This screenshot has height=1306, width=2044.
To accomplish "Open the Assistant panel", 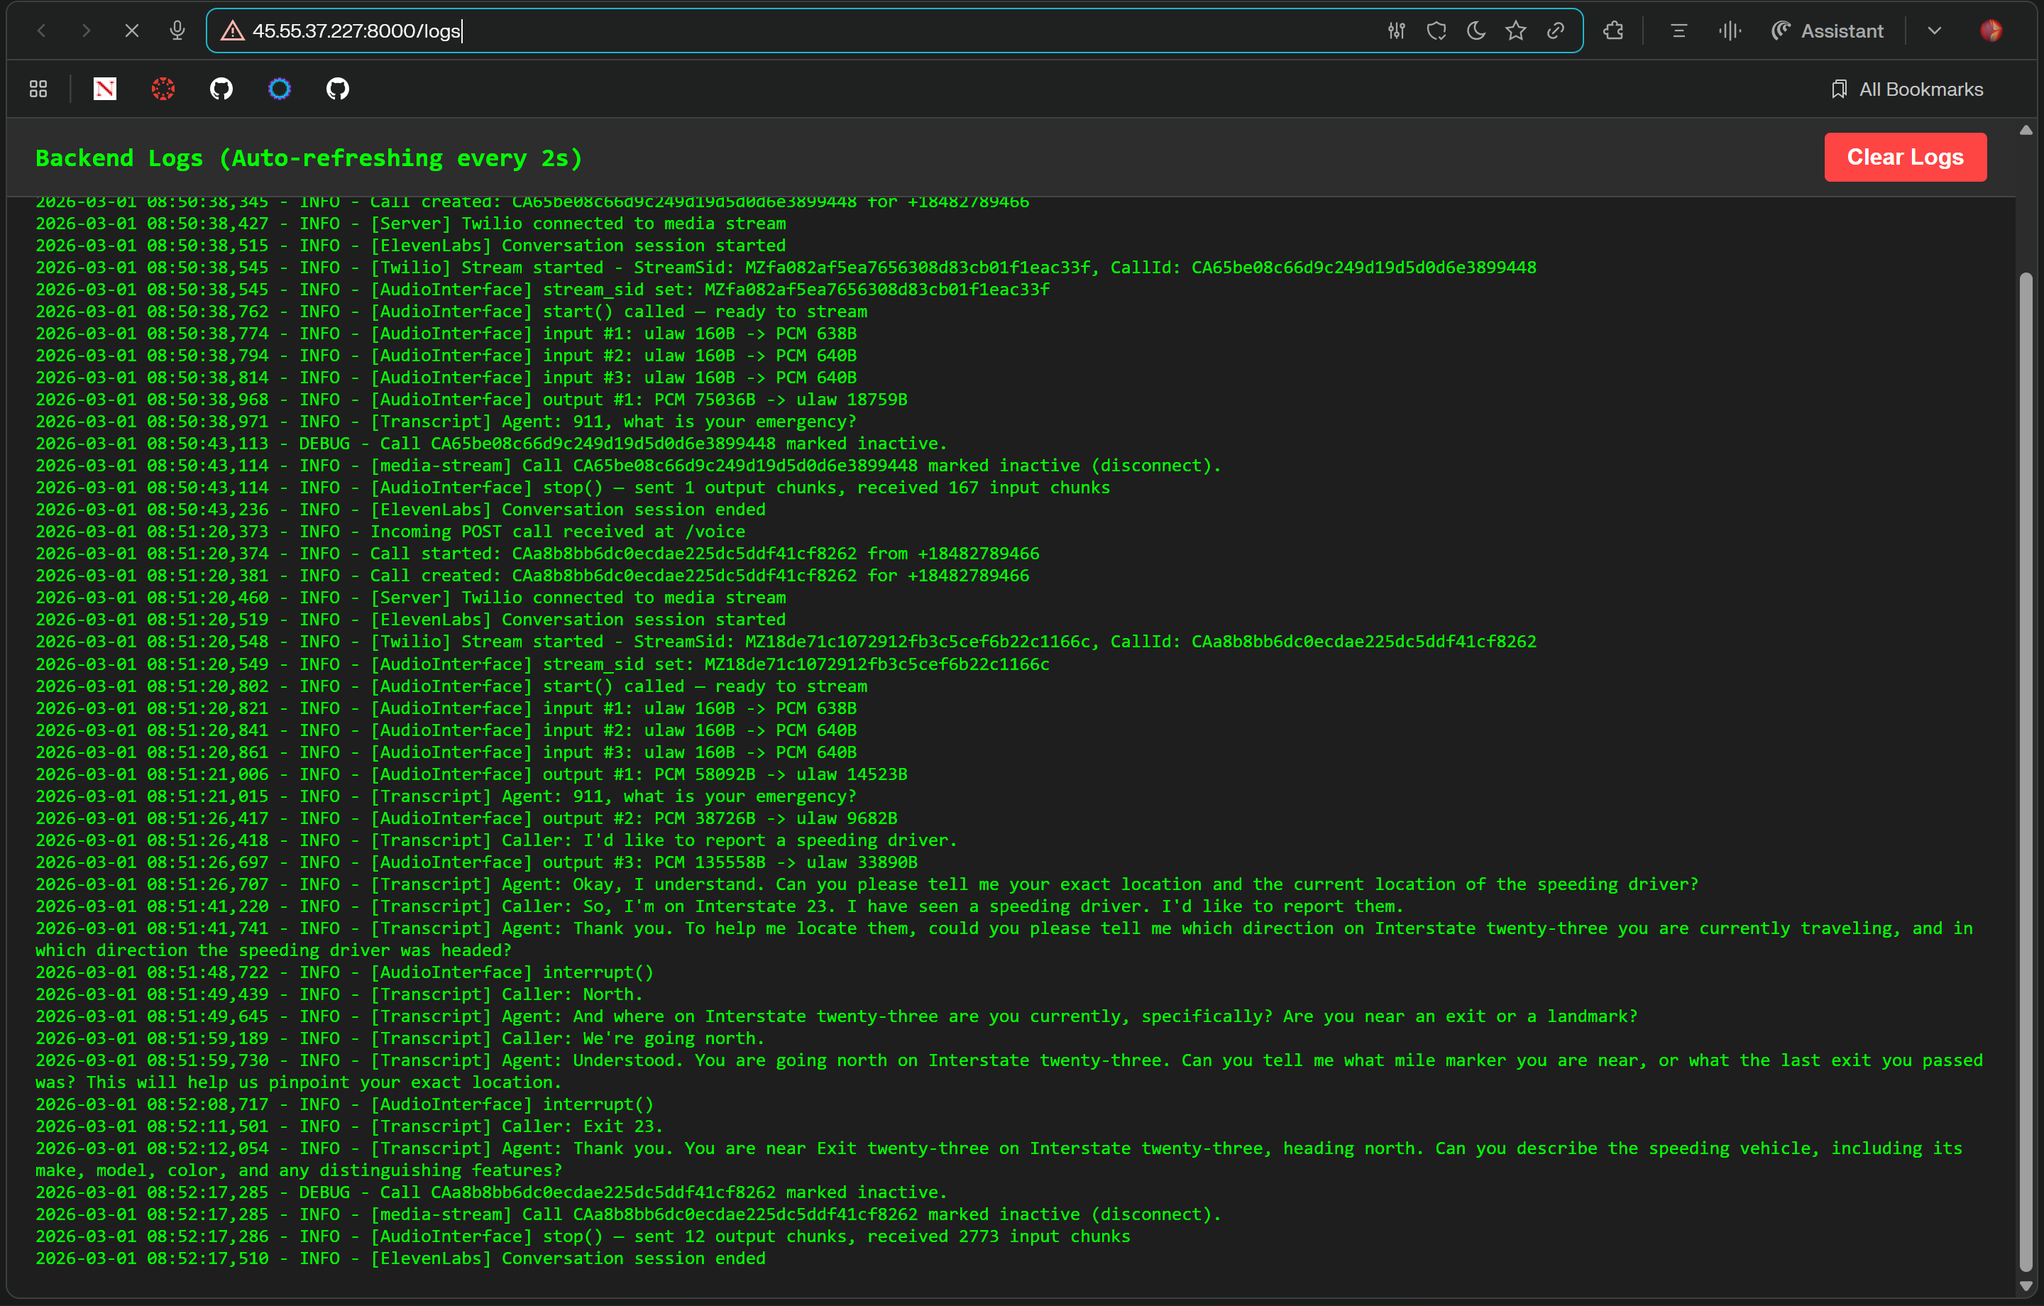I will click(x=1827, y=31).
